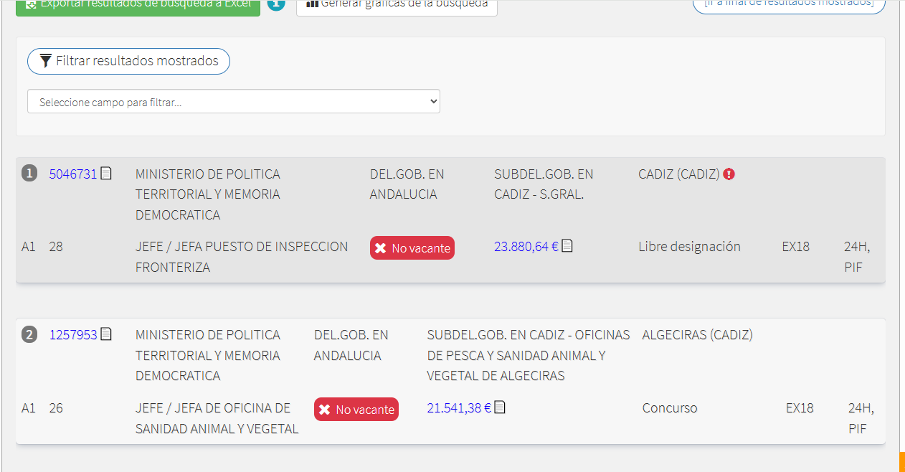Open the 'Seleccione campo para filtrar' dropdown
Viewport: 905px width, 472px height.
(234, 102)
